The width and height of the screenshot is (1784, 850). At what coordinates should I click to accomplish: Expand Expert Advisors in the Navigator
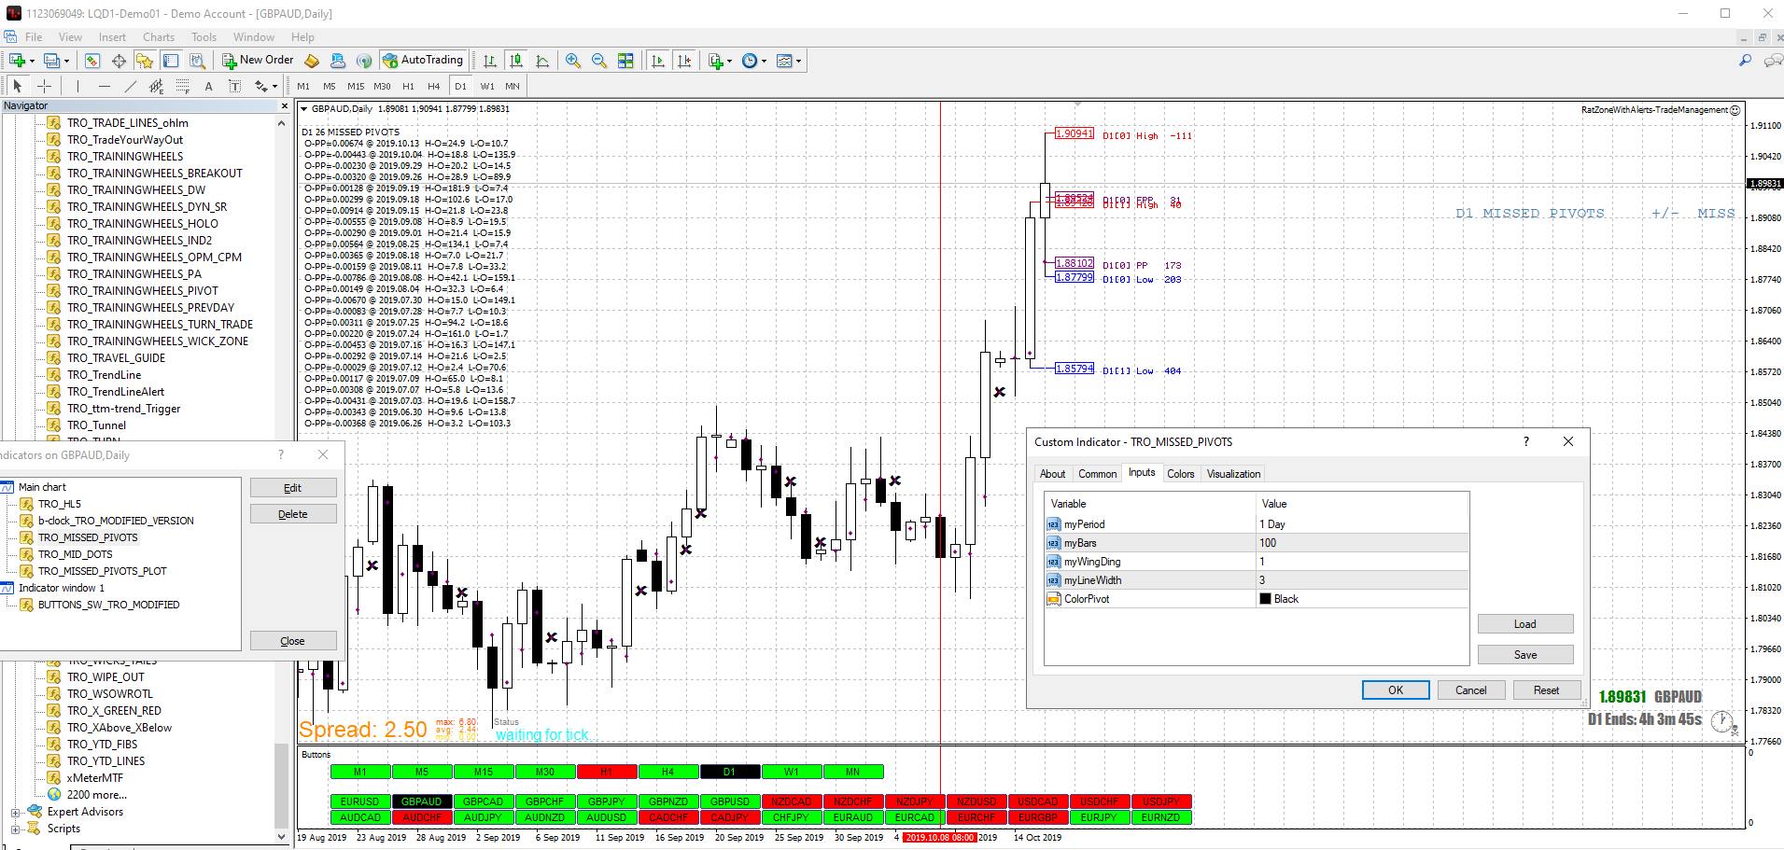point(15,812)
